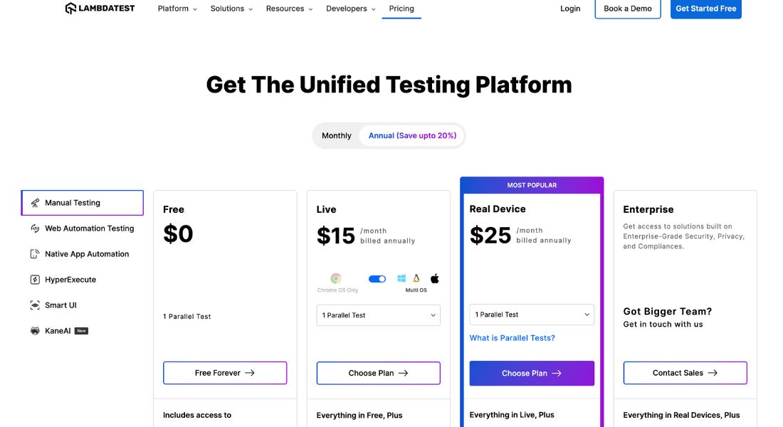Select Annual (Save upto 20%) billing
The image size is (783, 427).
(412, 136)
